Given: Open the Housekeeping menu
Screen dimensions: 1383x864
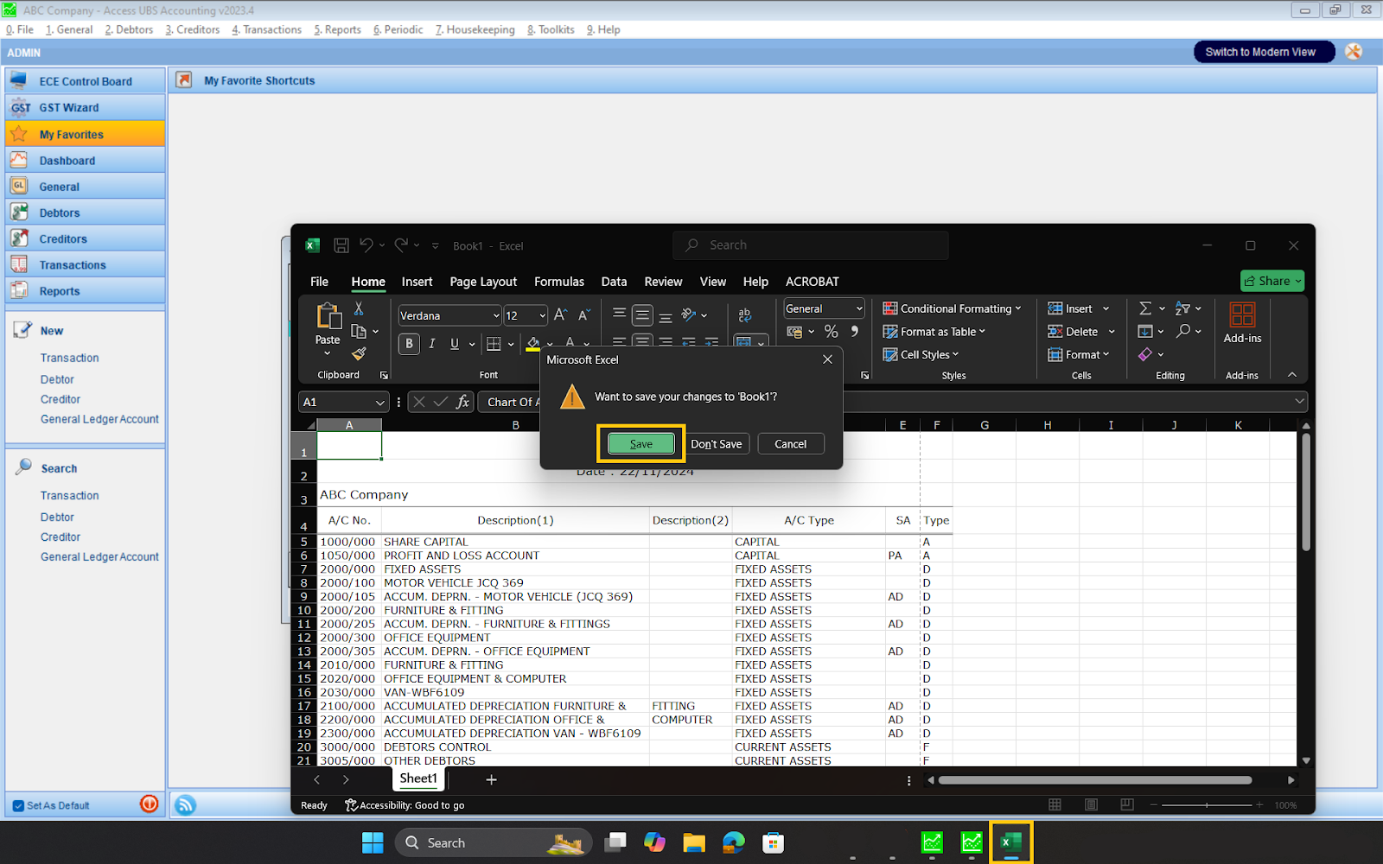Looking at the screenshot, I should [x=475, y=29].
